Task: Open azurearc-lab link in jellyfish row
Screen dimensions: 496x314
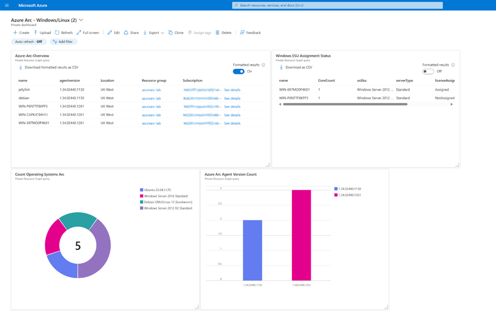Action: point(151,90)
